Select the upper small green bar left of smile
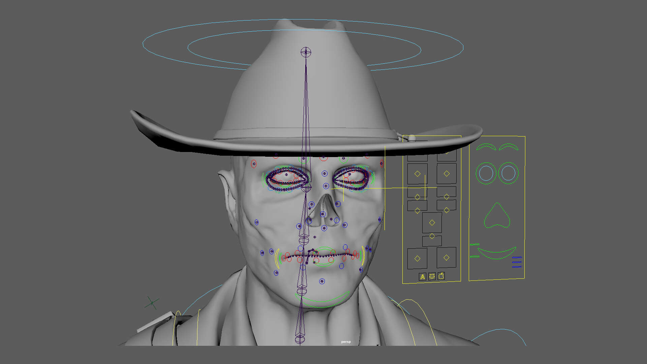The image size is (647, 364). coord(474,244)
